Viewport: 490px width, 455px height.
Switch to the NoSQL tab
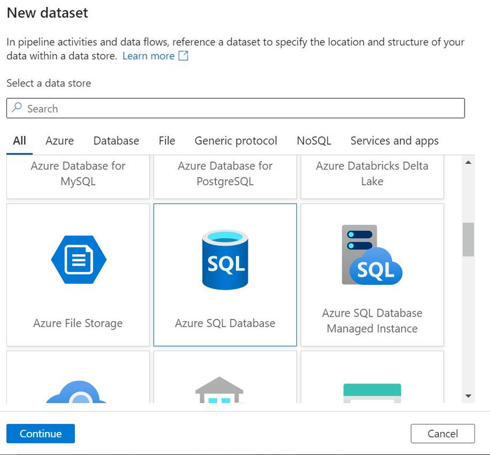click(x=314, y=141)
